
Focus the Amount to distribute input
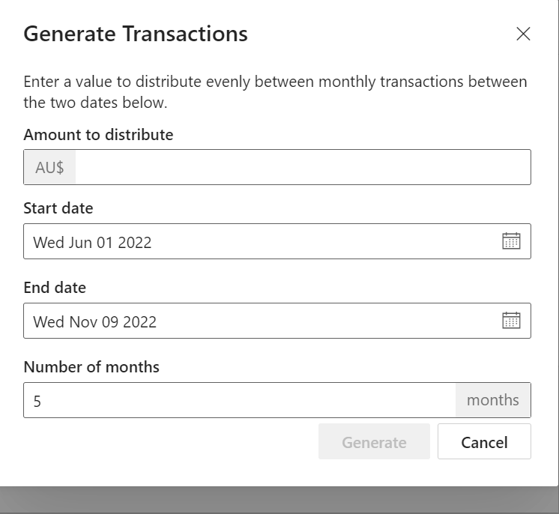303,167
